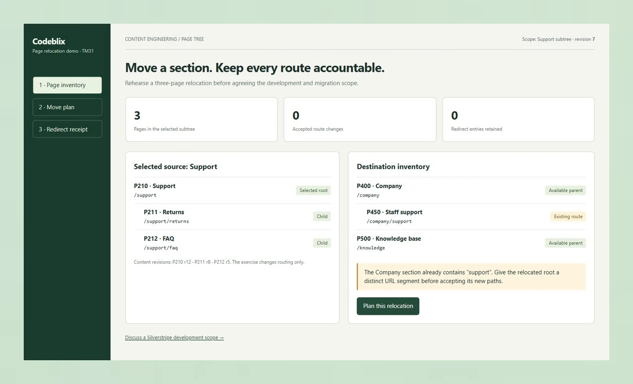Viewport: 633px width, 384px height.
Task: Go to the 3 · Redirect receipt step
Action: click(67, 129)
